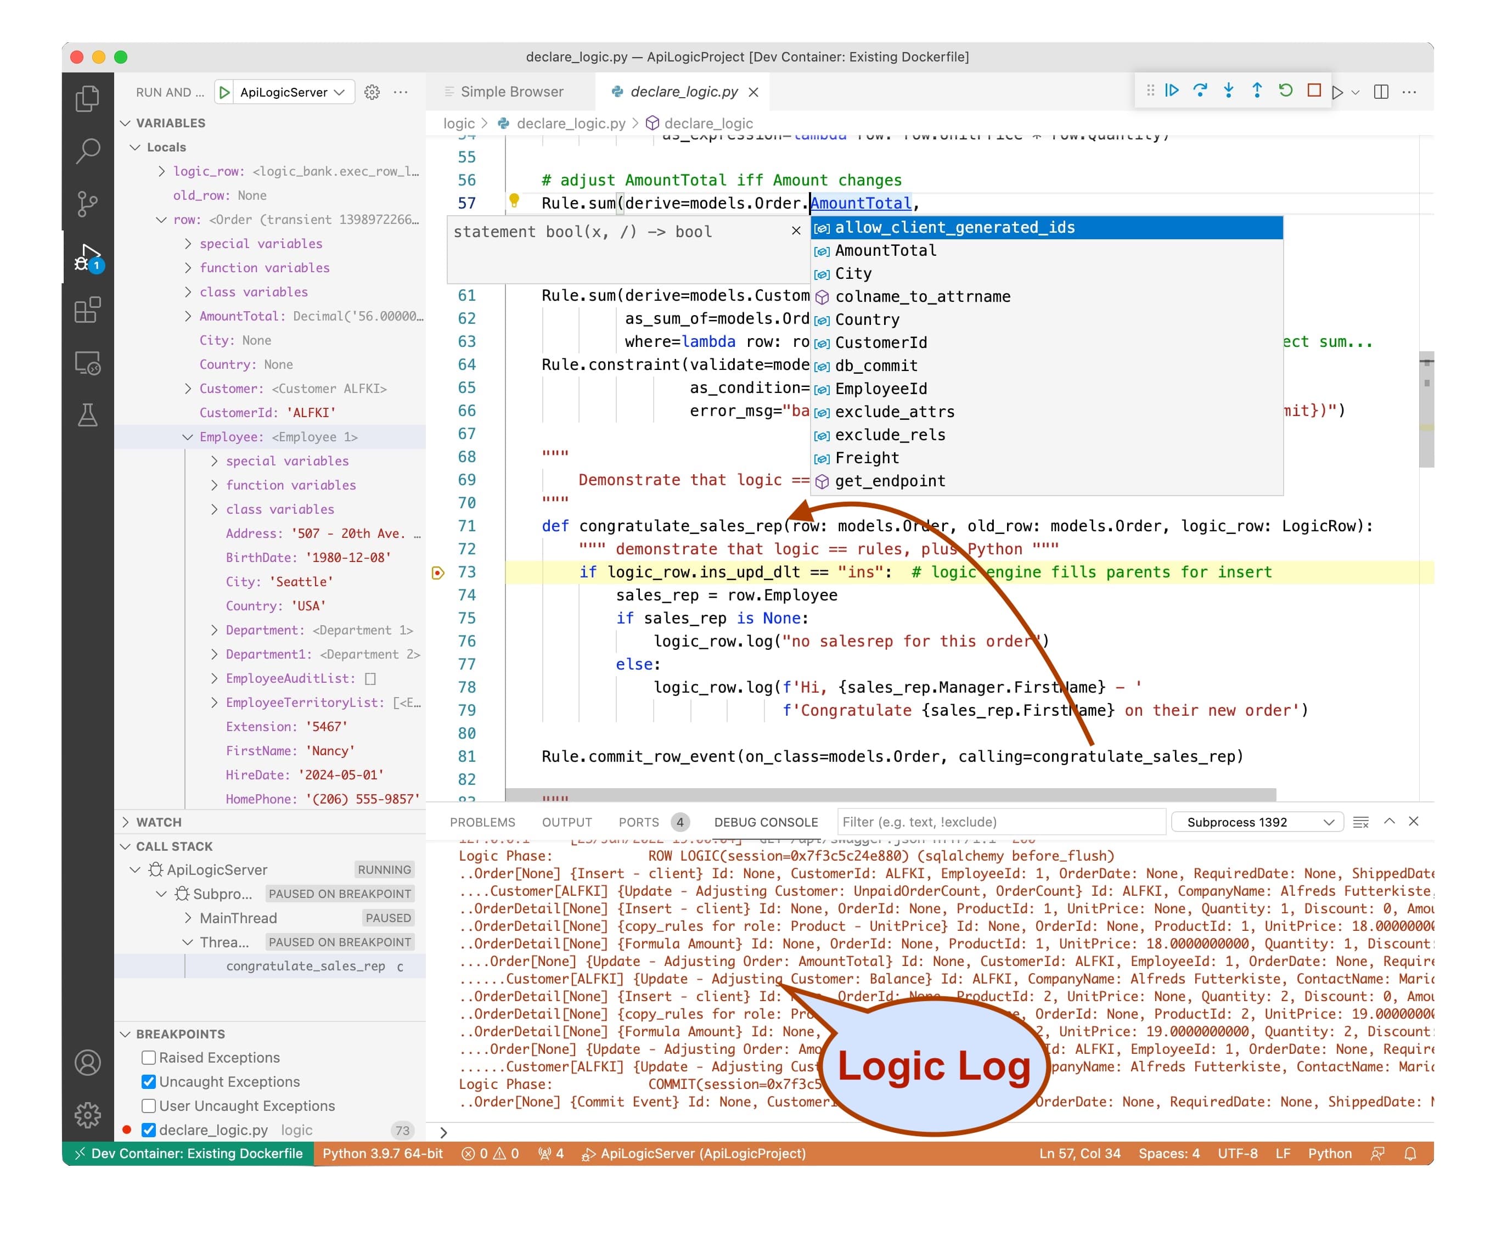The height and width of the screenshot is (1247, 1496).
Task: Click the debug console filter field
Action: [x=1001, y=822]
